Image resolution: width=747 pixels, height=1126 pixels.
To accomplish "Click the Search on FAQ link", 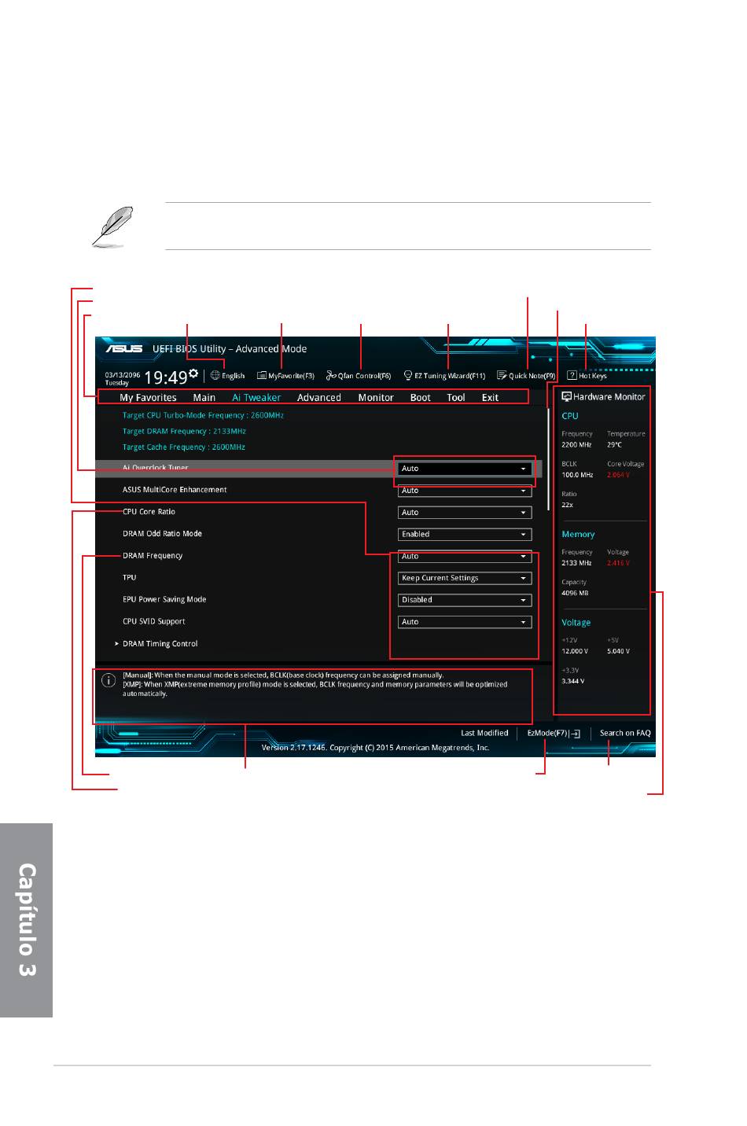I will tap(625, 733).
